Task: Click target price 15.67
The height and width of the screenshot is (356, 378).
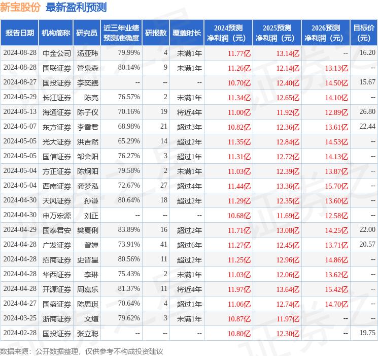Action: tap(367, 82)
